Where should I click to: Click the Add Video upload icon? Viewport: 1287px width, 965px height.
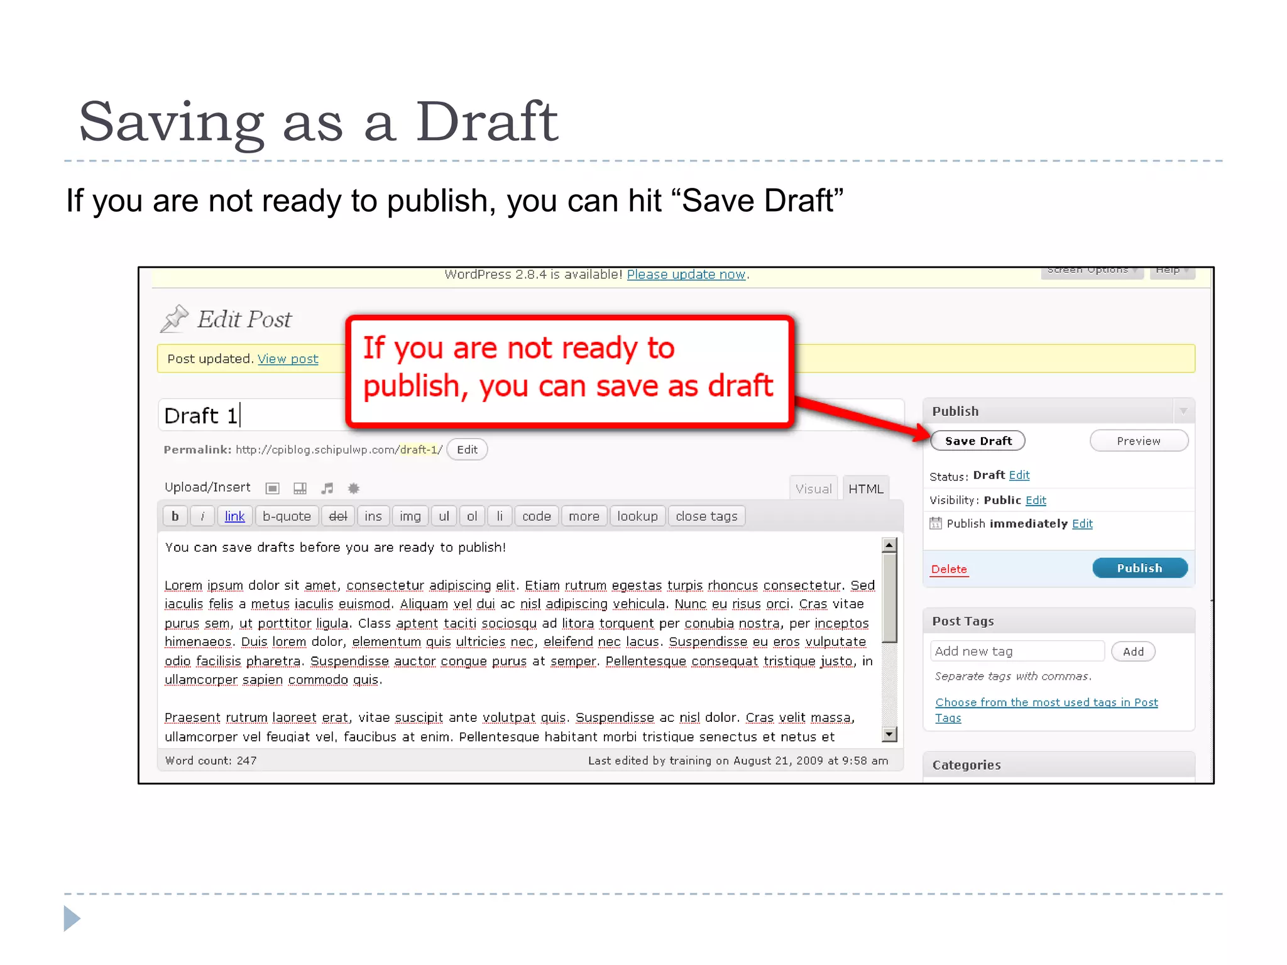click(x=300, y=488)
